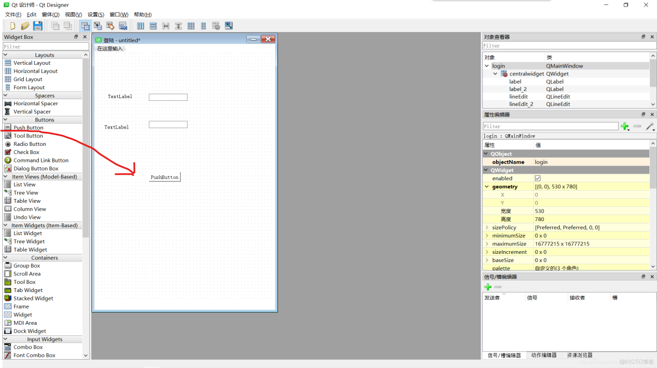Apply the Lay Out Vertically icon
This screenshot has width=657, height=368.
[153, 25]
